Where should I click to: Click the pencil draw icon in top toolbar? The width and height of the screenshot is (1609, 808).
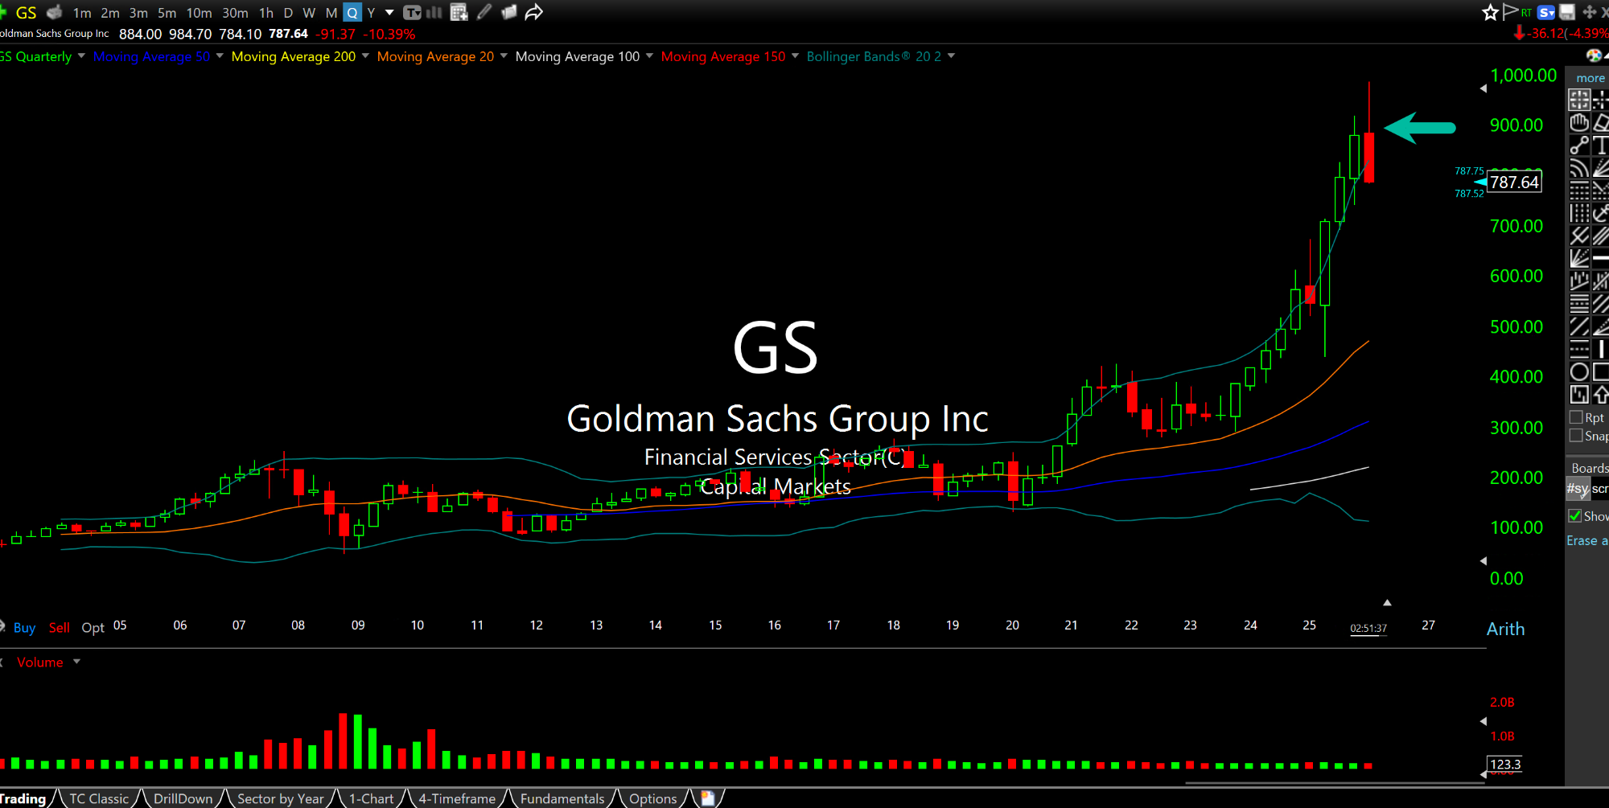484,12
